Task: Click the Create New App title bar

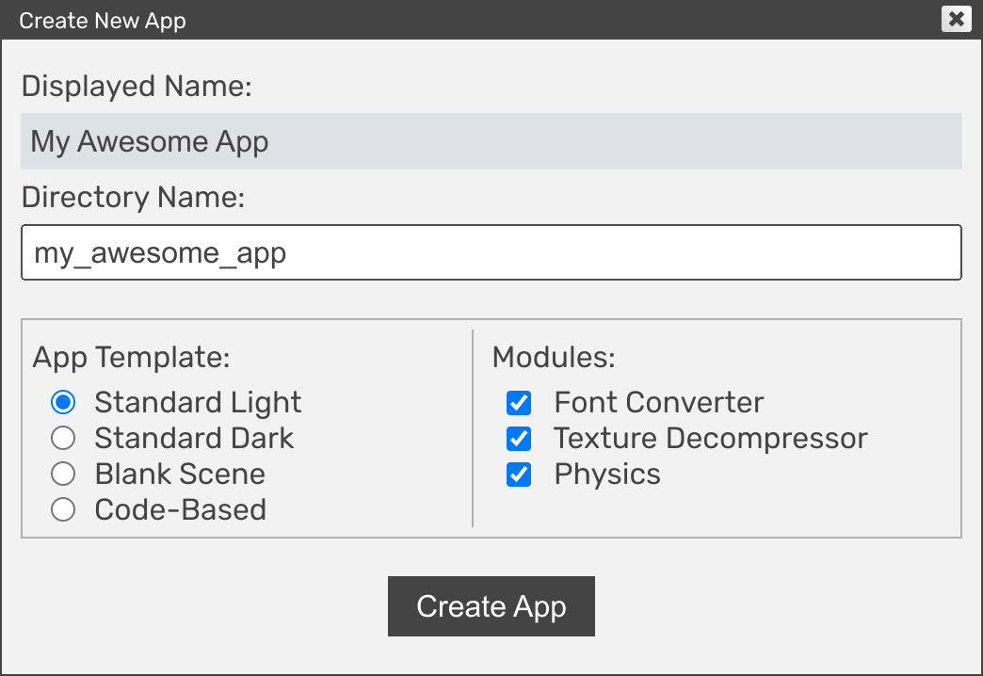Action: 103,20
